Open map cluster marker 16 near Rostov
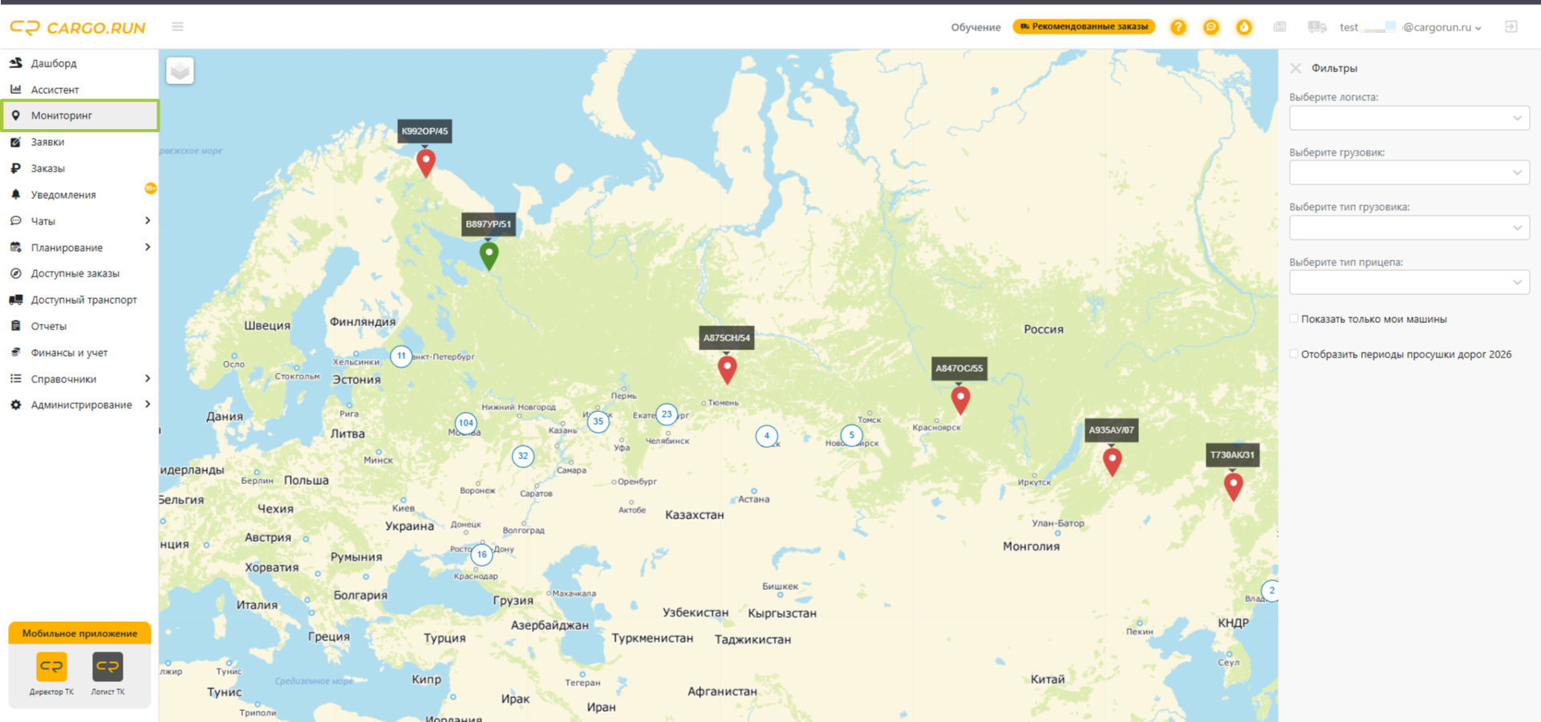Image resolution: width=1541 pixels, height=722 pixels. pos(481,555)
